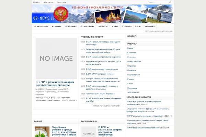206x137 pixels.
Task: Select ПОЛИТИКА in the navigation bar
Action: tap(150, 26)
